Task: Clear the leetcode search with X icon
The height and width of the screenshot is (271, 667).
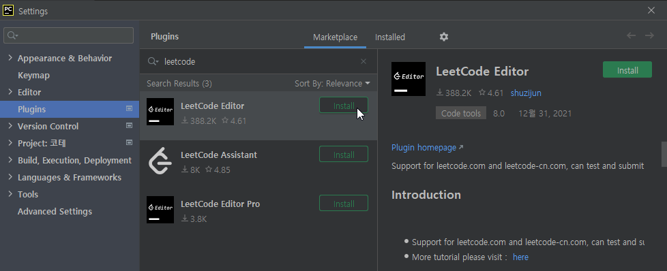Action: point(364,61)
